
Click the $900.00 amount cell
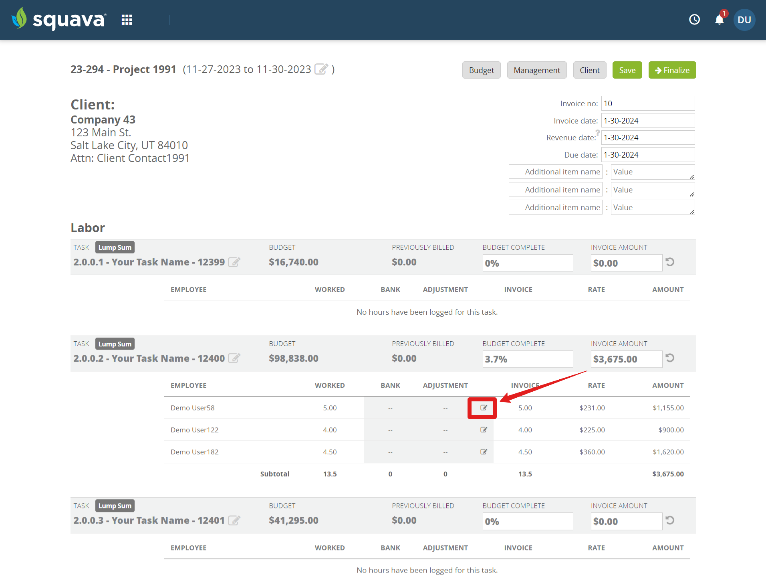[x=671, y=430]
